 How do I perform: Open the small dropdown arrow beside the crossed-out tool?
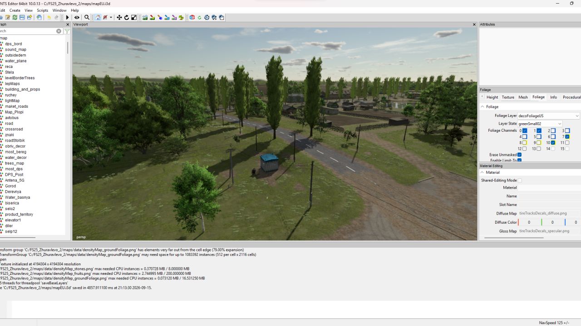111,18
